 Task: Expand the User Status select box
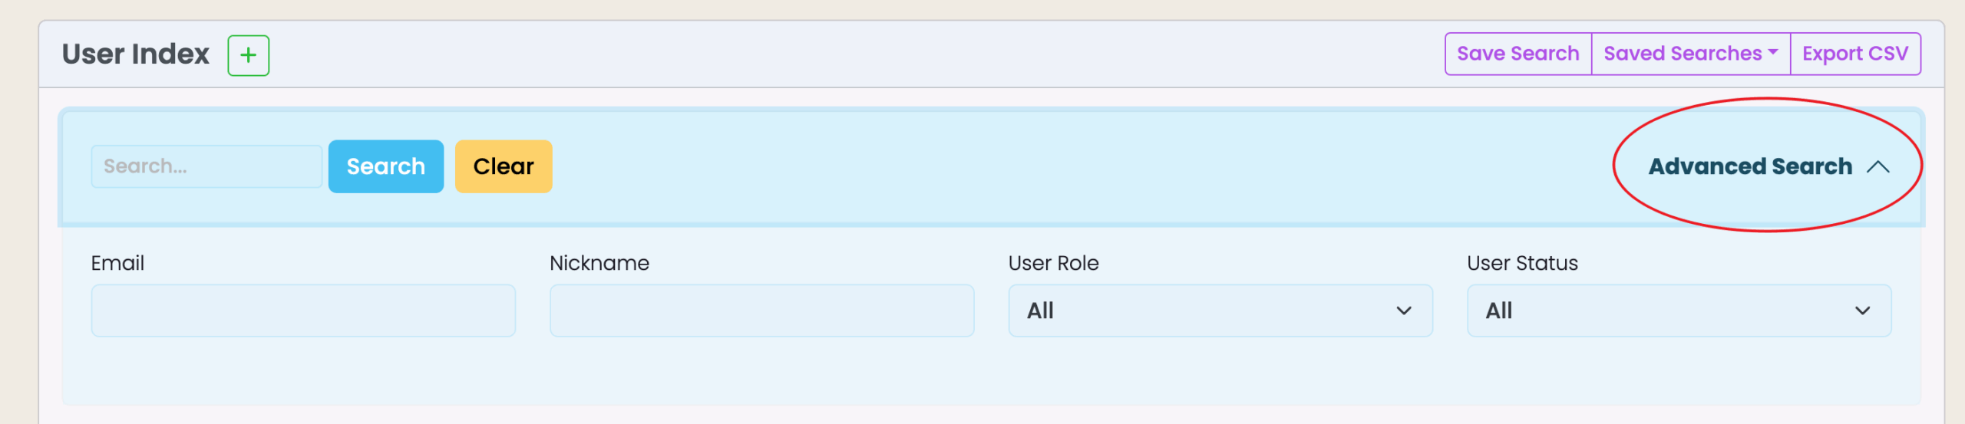click(1678, 311)
